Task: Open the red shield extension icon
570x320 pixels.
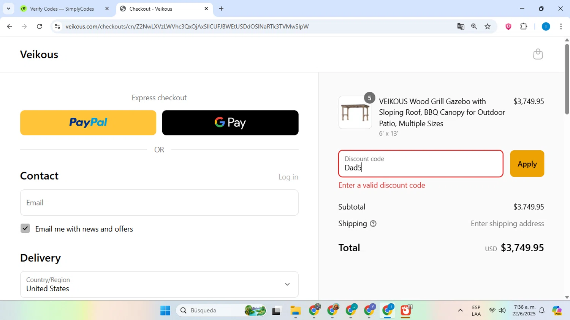Action: 508,27
